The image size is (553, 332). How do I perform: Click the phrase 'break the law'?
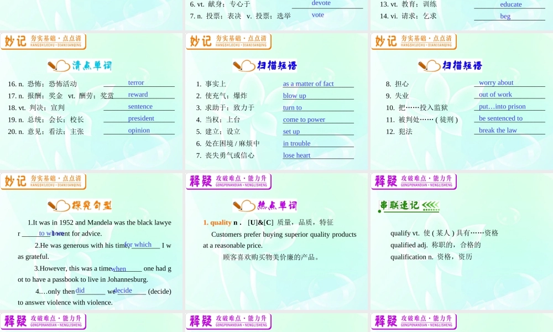click(498, 131)
